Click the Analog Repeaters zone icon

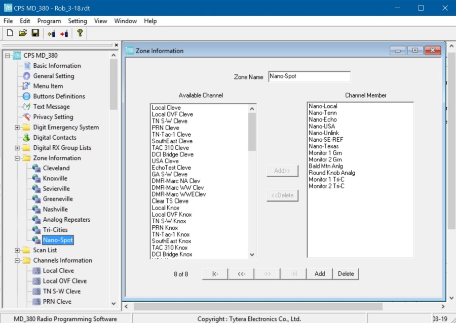36,220
